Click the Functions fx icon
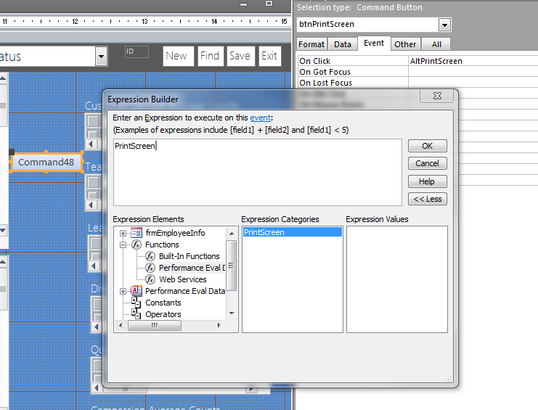This screenshot has width=538, height=410. click(136, 245)
